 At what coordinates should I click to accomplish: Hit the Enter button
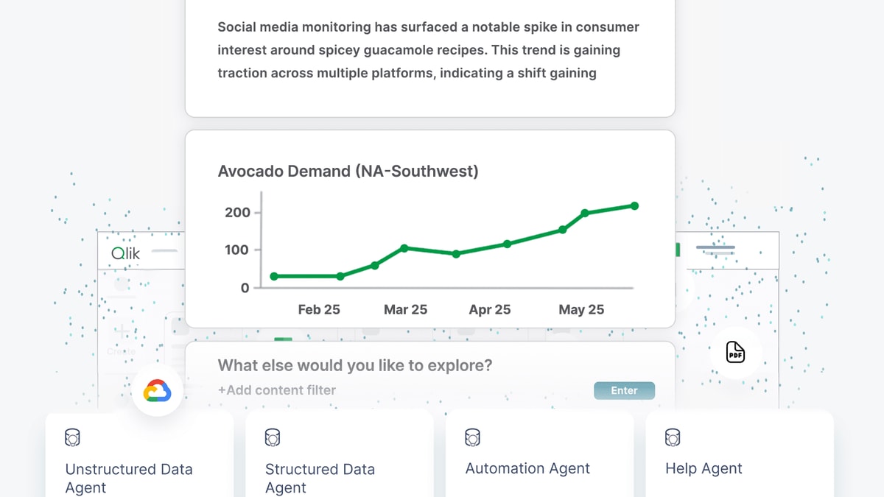click(624, 391)
